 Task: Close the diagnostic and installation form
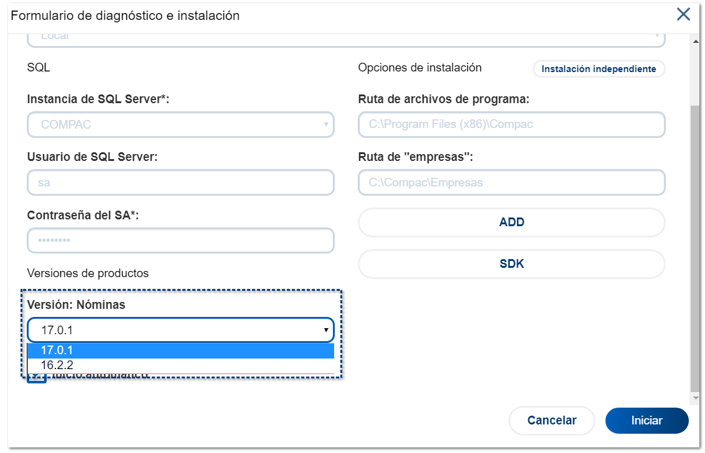[x=683, y=14]
